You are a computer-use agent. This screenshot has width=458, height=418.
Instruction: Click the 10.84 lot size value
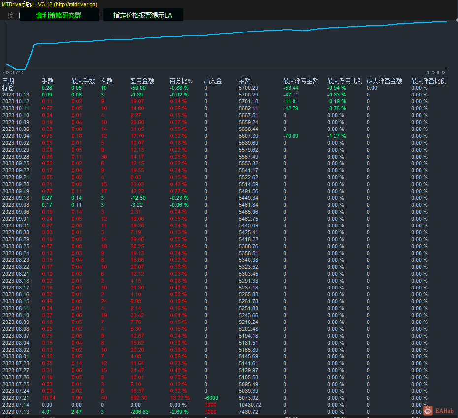pyautogui.click(x=49, y=398)
